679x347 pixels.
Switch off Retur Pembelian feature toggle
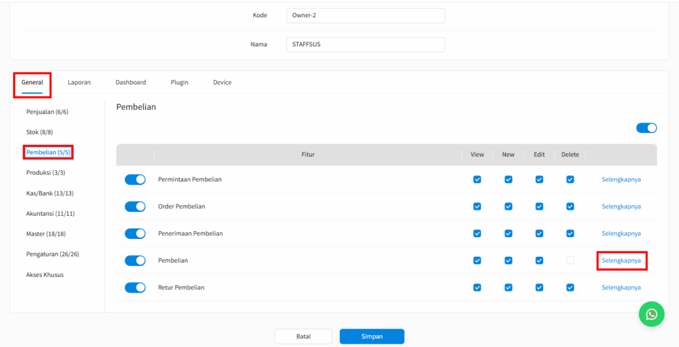coord(135,287)
